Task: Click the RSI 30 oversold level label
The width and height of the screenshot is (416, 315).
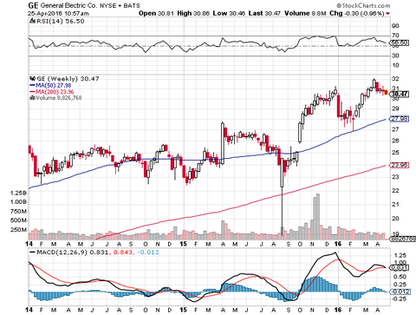Action: (x=395, y=56)
